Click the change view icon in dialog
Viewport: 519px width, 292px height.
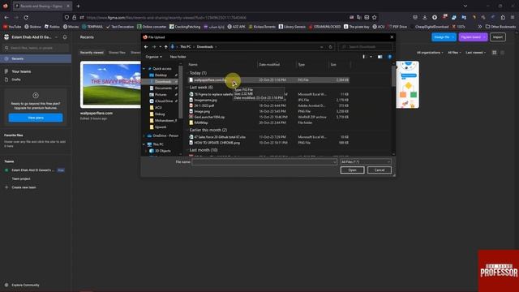point(364,57)
